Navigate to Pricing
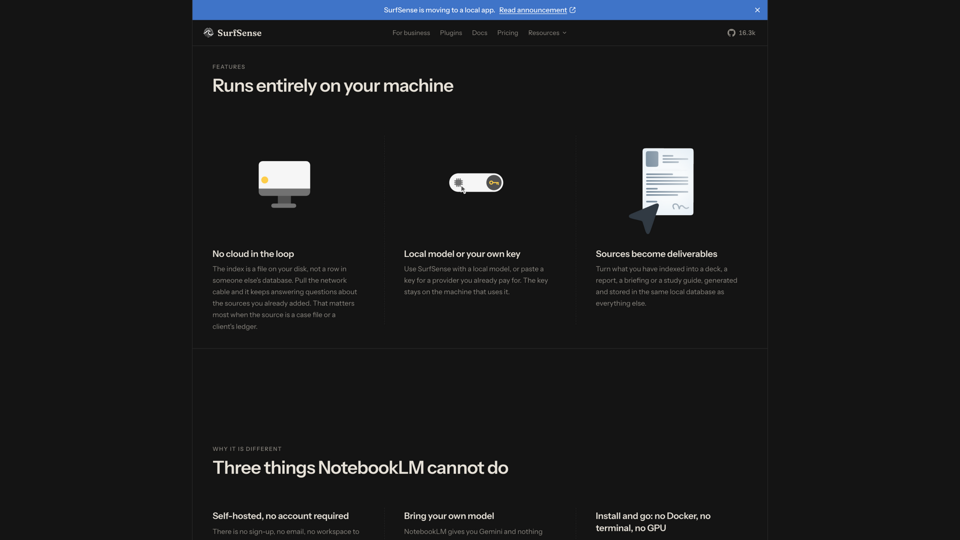The width and height of the screenshot is (960, 540). (507, 33)
